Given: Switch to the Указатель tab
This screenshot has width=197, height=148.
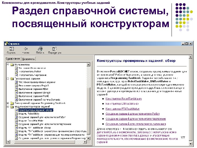Looking at the screenshot, I should point(28,59).
